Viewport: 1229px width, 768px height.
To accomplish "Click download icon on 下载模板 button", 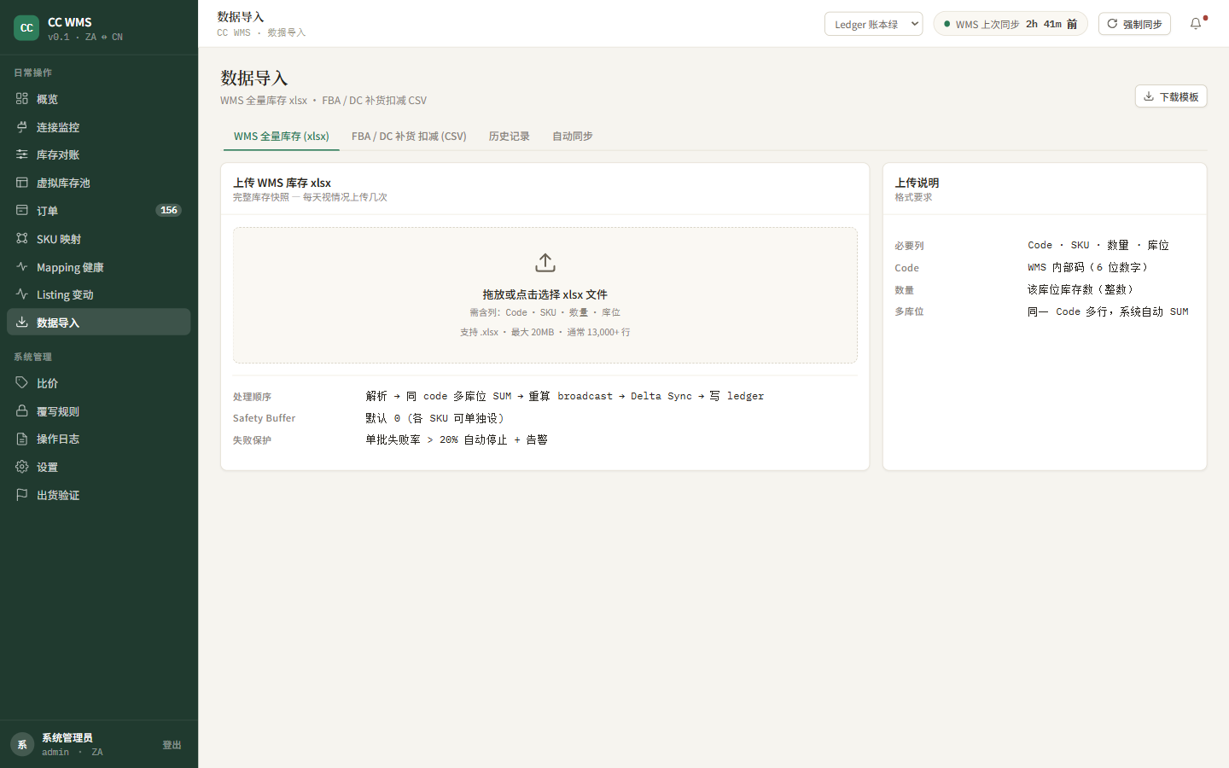I will (x=1149, y=96).
